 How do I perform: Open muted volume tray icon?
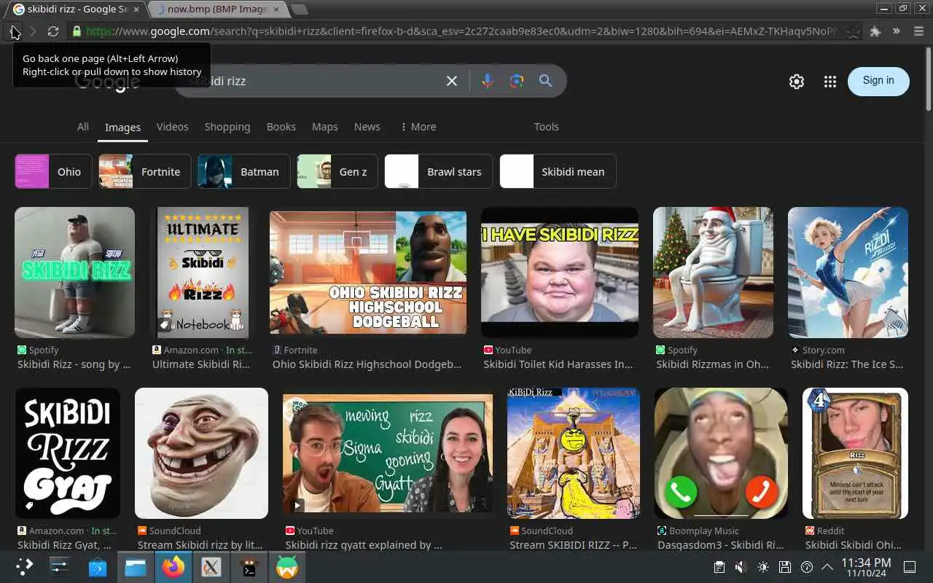click(x=741, y=567)
